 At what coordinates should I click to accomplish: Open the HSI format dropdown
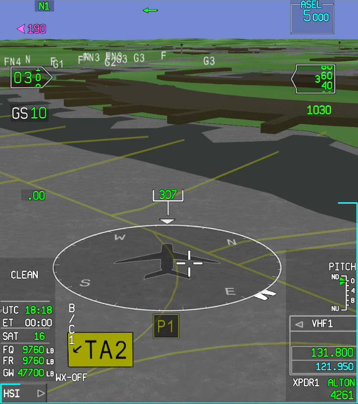click(24, 393)
